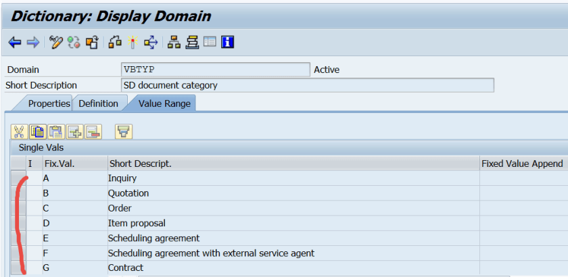Click the Forward arrow in toolbar
This screenshot has height=277, width=568.
(32, 43)
